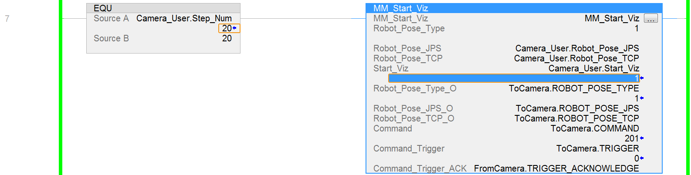
Task: Select the ToCamera.ROBOT_POSE_JPS operand
Action: click(x=577, y=108)
